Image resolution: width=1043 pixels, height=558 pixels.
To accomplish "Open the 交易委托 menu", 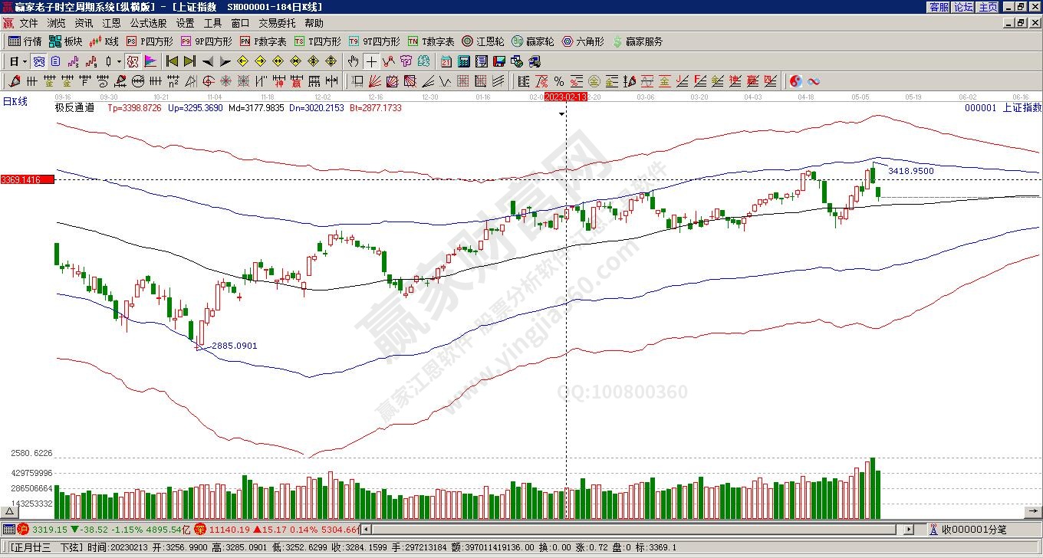I will point(277,24).
